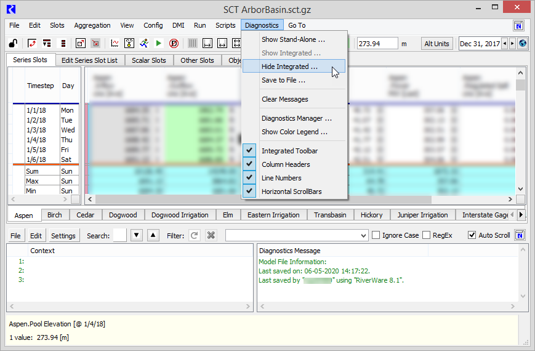
Task: Click the green Run play icon
Action: point(158,44)
